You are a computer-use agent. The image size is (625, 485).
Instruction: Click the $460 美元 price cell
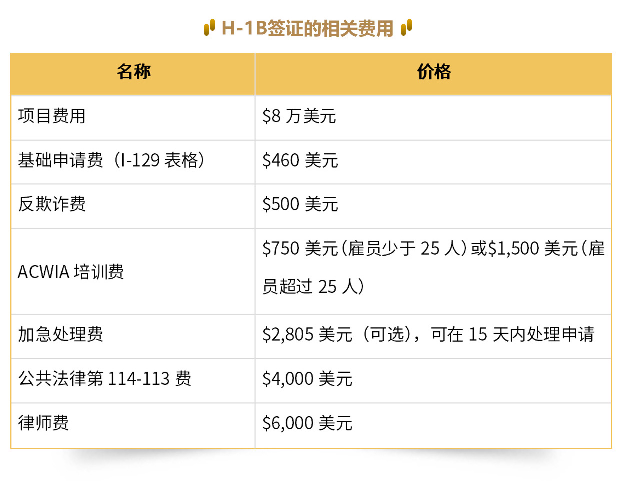point(300,160)
